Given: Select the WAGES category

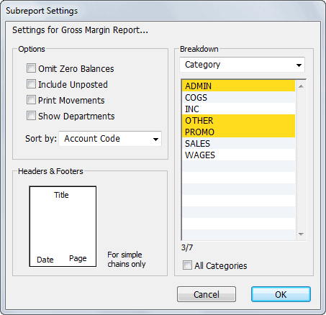Looking at the screenshot, I should (x=239, y=155).
